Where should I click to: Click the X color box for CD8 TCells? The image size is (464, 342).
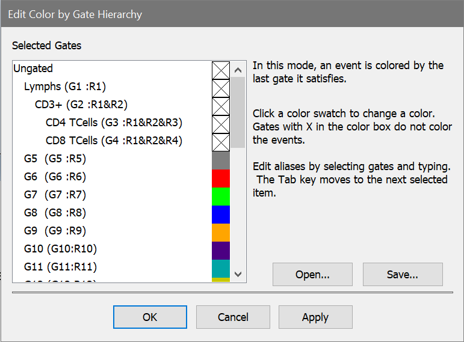point(221,142)
